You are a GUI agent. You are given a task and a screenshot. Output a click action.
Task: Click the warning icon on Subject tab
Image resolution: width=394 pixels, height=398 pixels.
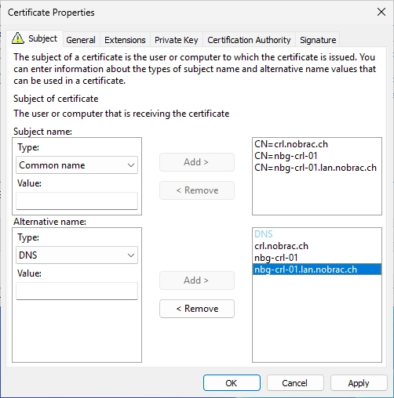pos(18,38)
